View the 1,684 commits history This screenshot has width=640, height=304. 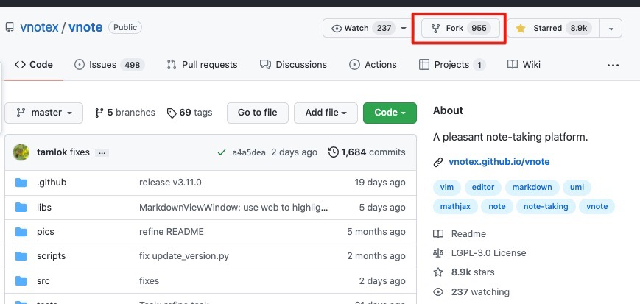pos(367,152)
